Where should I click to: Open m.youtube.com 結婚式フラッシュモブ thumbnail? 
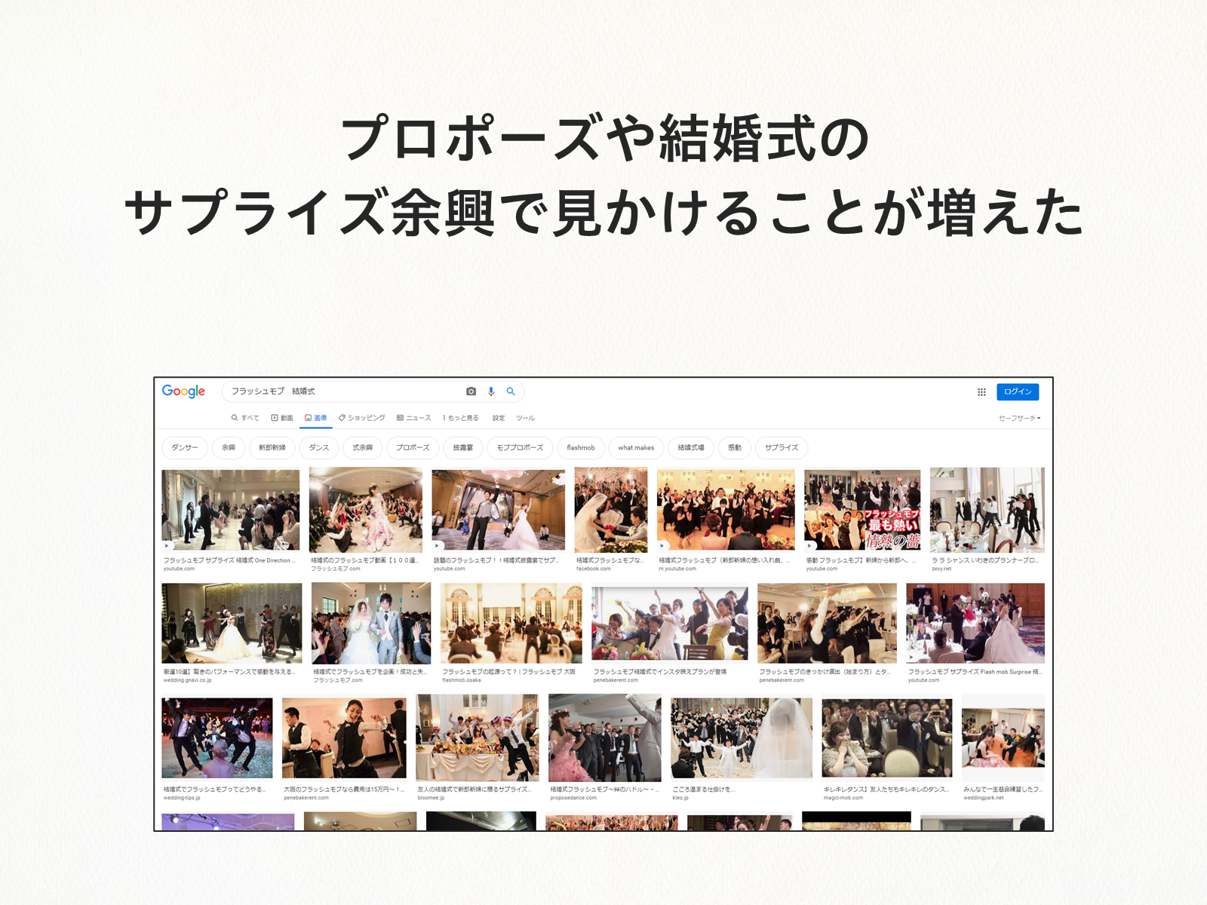tap(726, 510)
